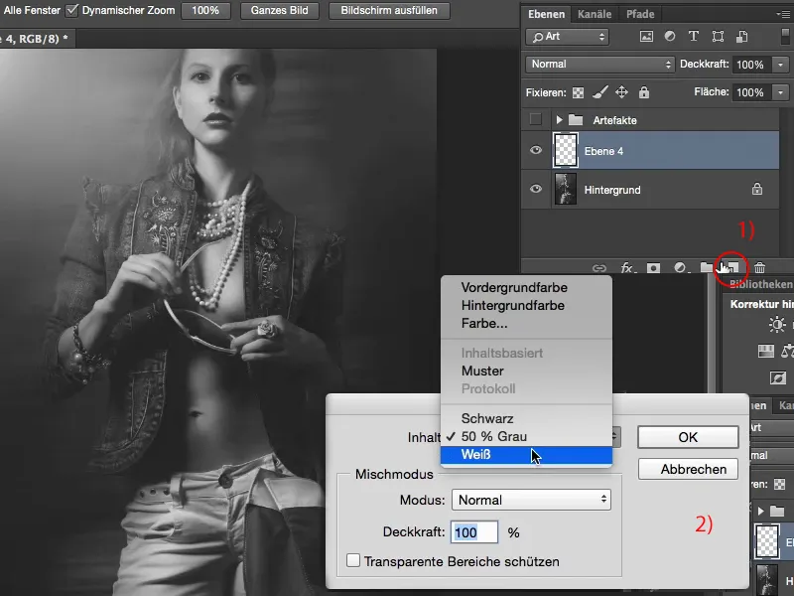Hide the Ebene 4 layer eye

click(x=535, y=150)
